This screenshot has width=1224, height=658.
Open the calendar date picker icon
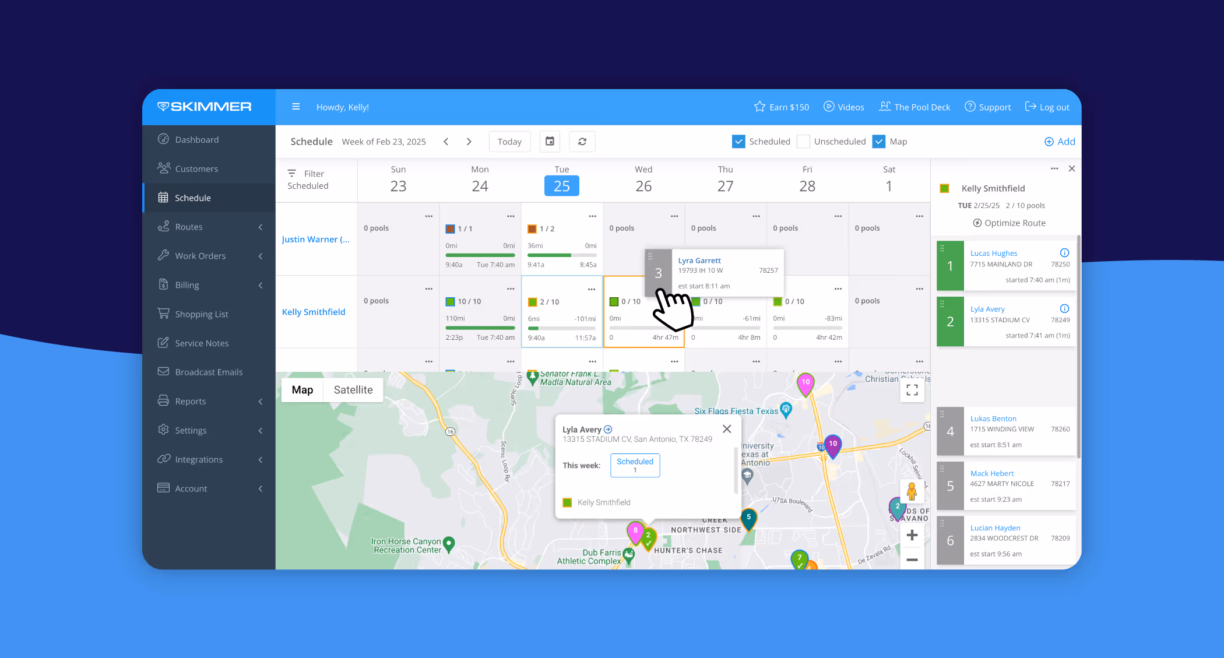coord(550,142)
